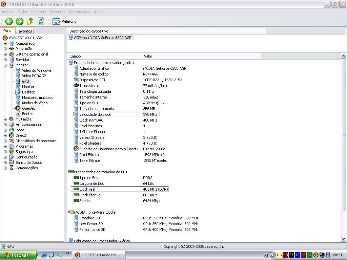Click the Banco de Dados tree icon
This screenshot has width=347, height=260.
click(x=12, y=162)
